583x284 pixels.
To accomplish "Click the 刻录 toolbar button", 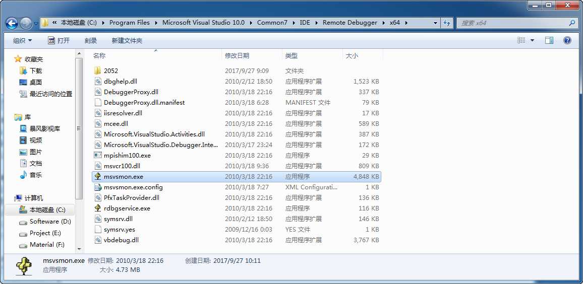I will pos(91,40).
